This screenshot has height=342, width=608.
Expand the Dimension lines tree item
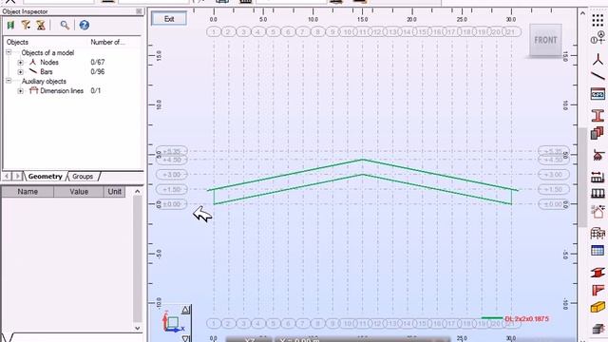(20, 91)
